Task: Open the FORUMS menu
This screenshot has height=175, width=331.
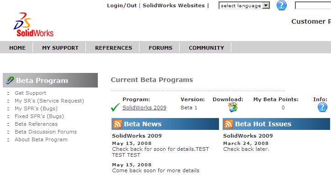Action: point(160,48)
